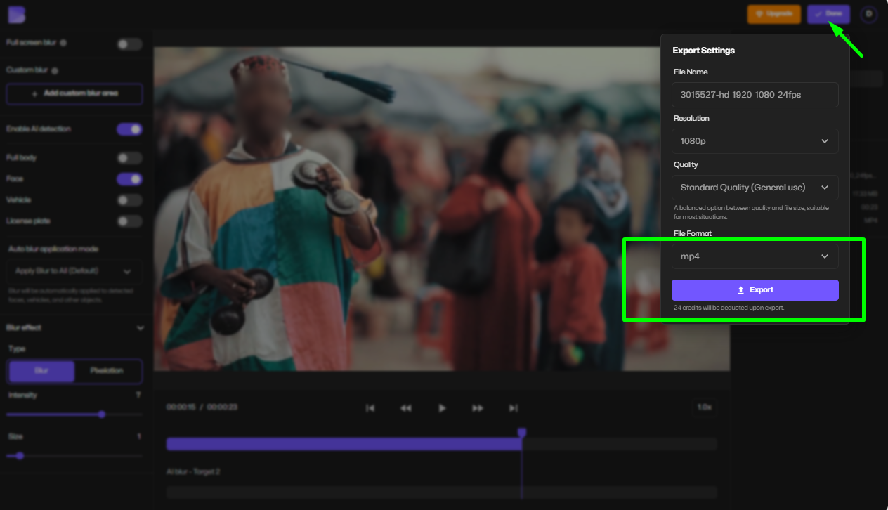The height and width of the screenshot is (510, 888).
Task: Enable the Full body blur switch
Action: (x=129, y=158)
